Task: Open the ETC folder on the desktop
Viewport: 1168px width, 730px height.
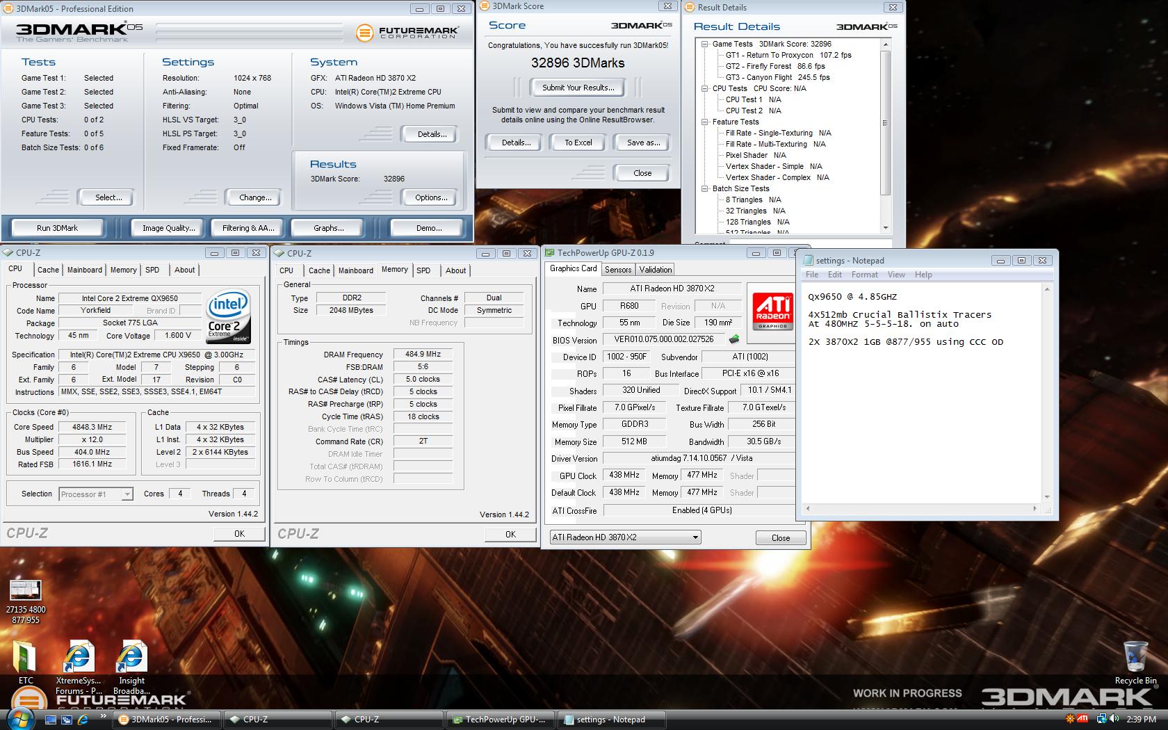Action: (25, 662)
